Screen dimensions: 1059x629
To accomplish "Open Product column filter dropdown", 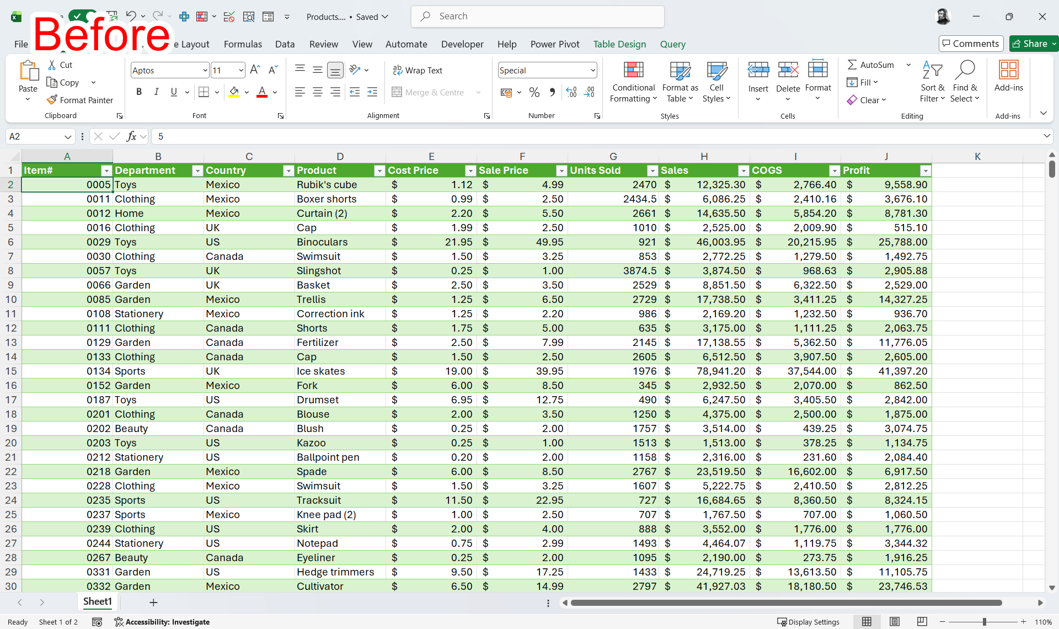I will (x=379, y=171).
